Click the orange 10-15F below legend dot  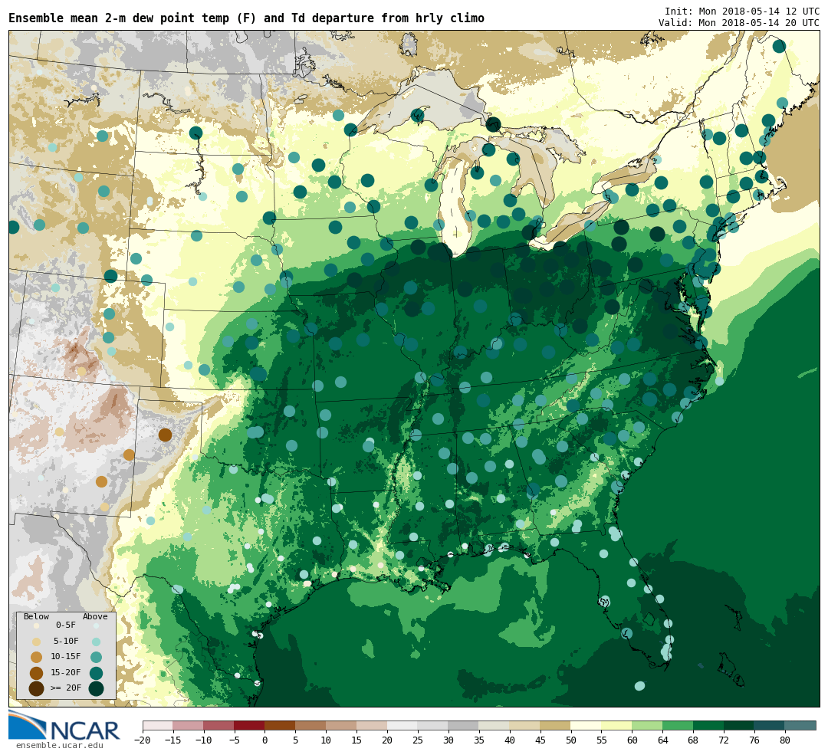[37, 658]
